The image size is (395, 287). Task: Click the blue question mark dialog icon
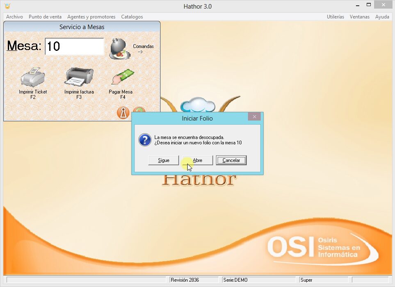tap(145, 140)
